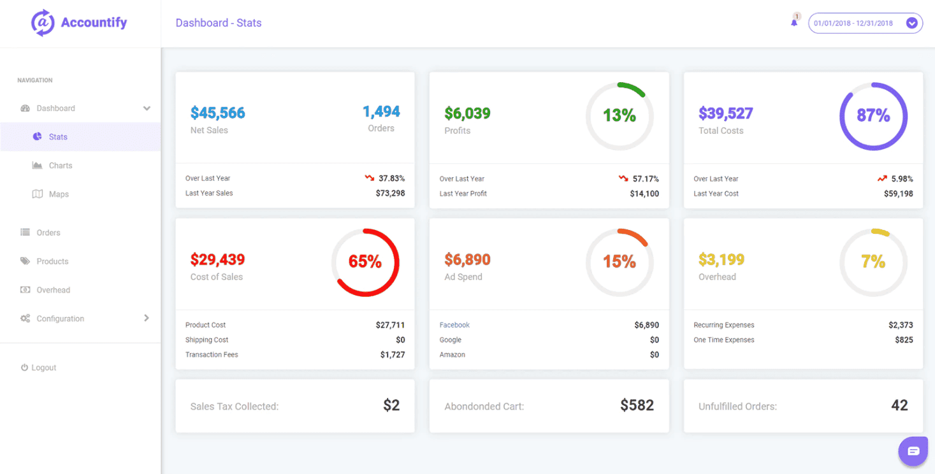The width and height of the screenshot is (935, 474).
Task: Open the chat widget bubble
Action: pos(913,450)
